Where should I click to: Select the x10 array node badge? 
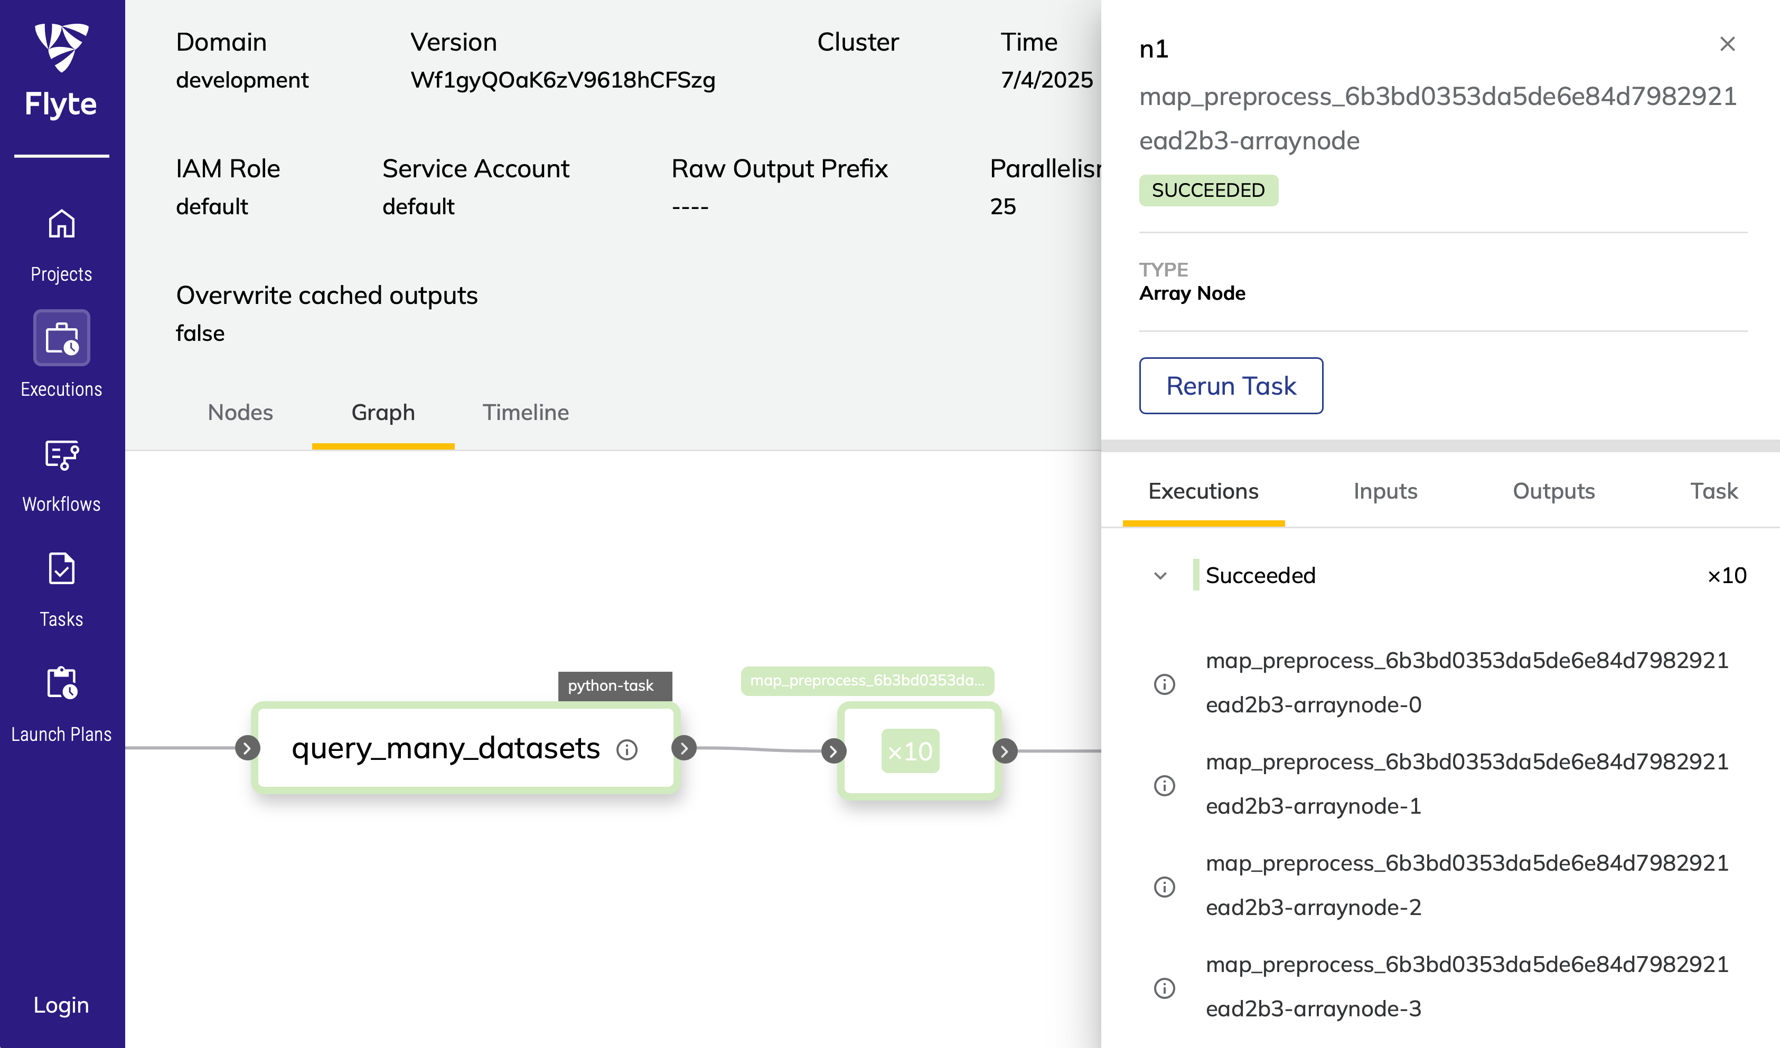tap(910, 751)
